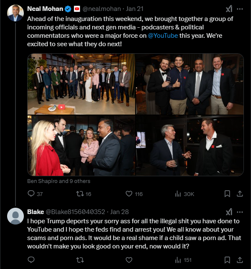This screenshot has height=269, width=251.
Task: Share Neal Mohan's post
Action: point(240,193)
